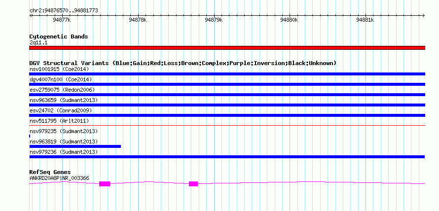
Task: Open the nsv963819 (Sudmant2013) variant label
Action: click(64, 141)
